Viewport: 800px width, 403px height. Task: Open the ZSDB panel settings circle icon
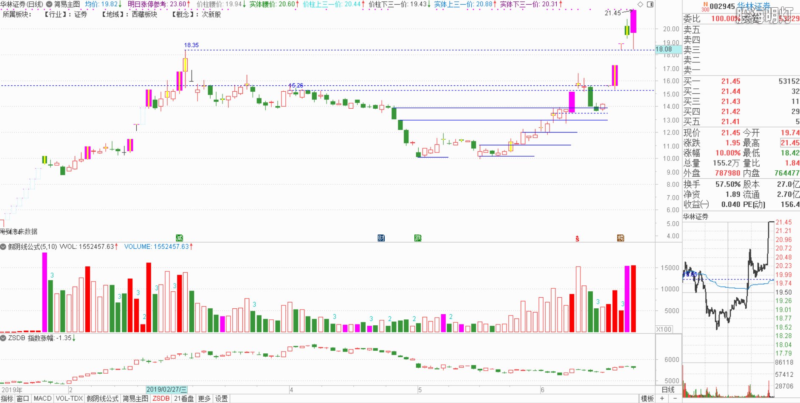pyautogui.click(x=3, y=338)
